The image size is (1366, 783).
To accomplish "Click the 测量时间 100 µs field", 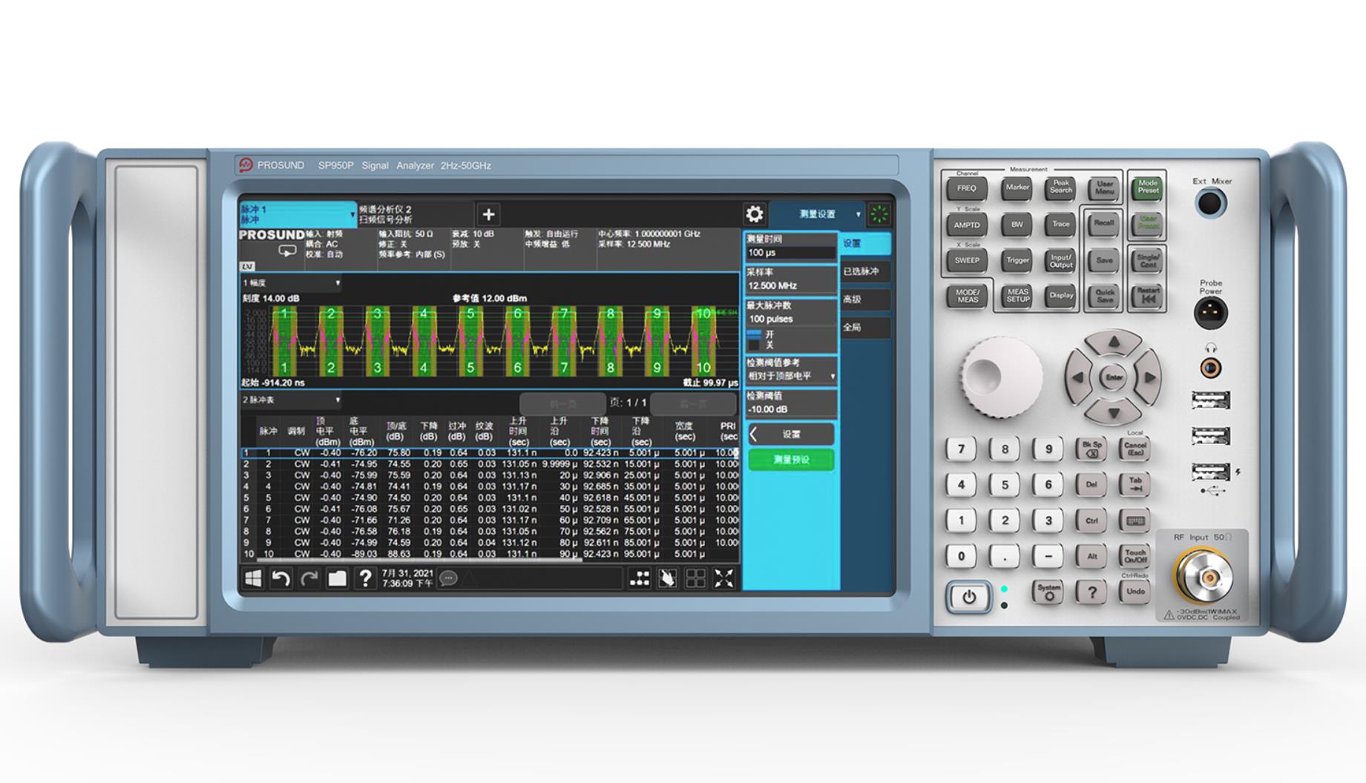I will click(791, 253).
